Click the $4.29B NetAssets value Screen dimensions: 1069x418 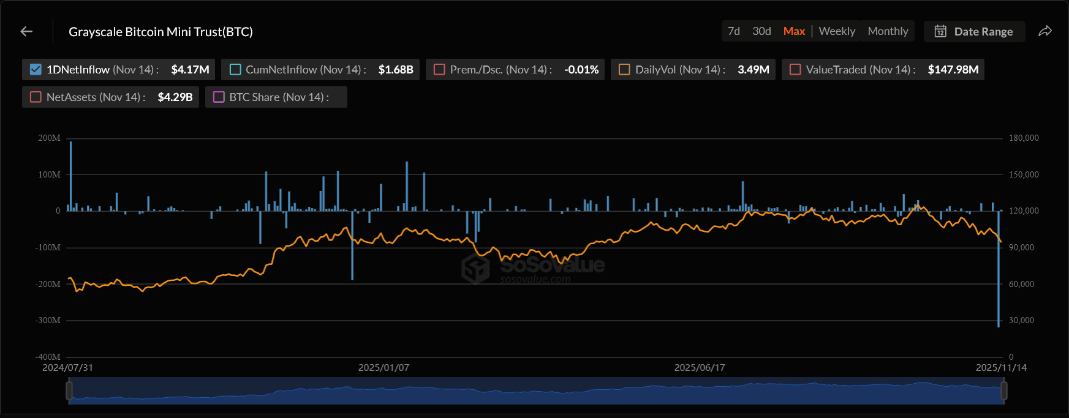click(175, 97)
